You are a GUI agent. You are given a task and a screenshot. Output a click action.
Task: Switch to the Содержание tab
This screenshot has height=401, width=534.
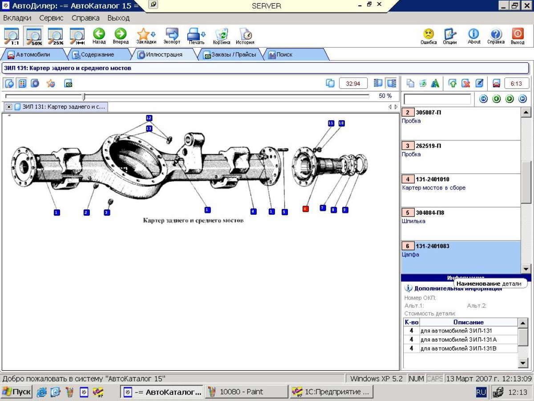click(97, 54)
